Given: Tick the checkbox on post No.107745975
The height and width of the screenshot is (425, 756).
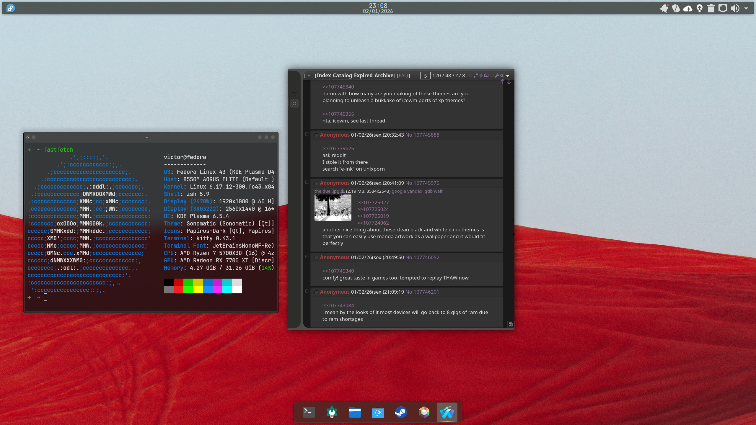Looking at the screenshot, I should click(x=316, y=183).
